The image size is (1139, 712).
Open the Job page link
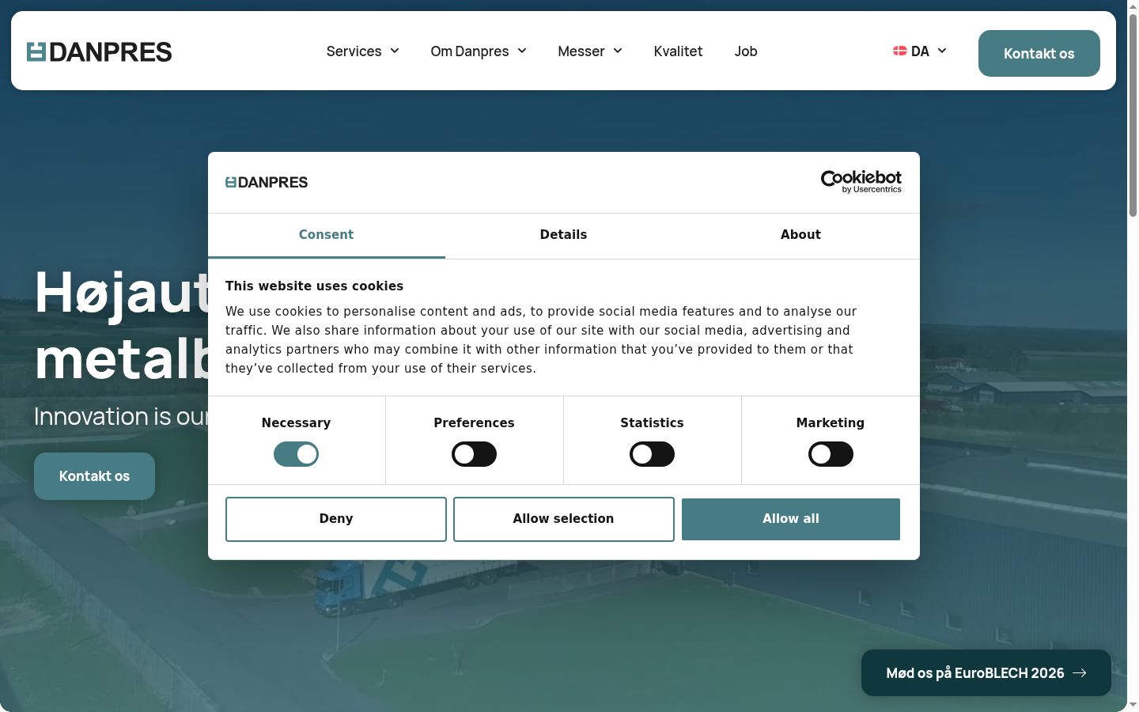746,51
